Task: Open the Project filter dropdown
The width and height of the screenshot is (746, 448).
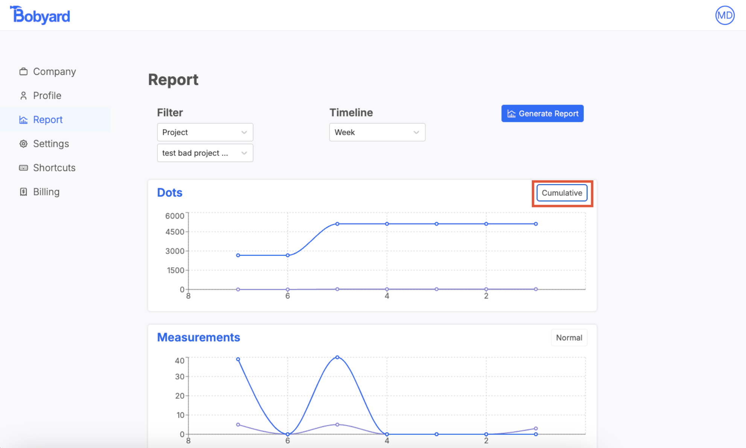Action: [205, 132]
